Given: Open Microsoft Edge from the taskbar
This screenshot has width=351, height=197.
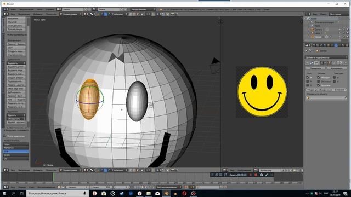Looking at the screenshot, I should tap(131, 193).
